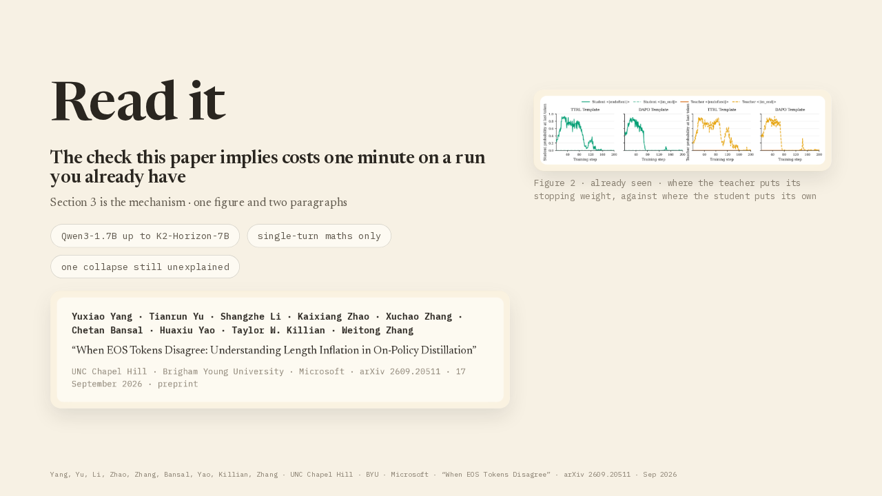Click the author name Yuxiao Yang

[102, 317]
